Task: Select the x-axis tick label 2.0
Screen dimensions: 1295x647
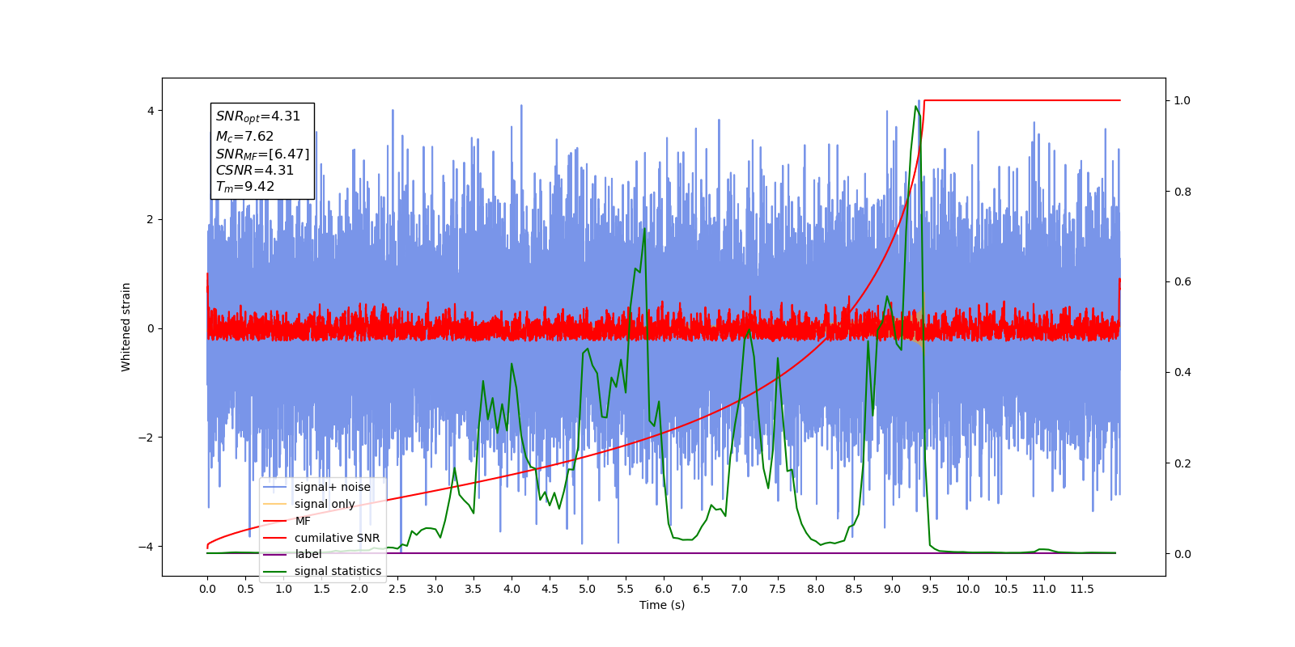Action: [359, 589]
